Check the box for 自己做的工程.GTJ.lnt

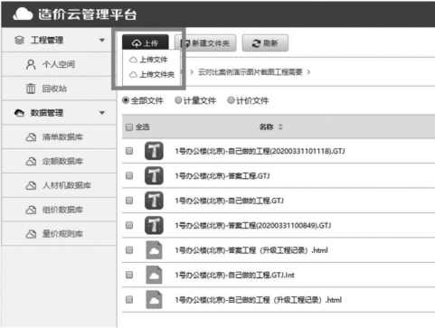[129, 275]
